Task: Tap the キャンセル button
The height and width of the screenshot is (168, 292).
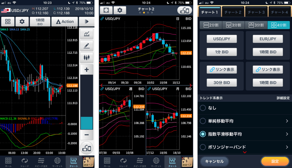Action: click(x=214, y=161)
